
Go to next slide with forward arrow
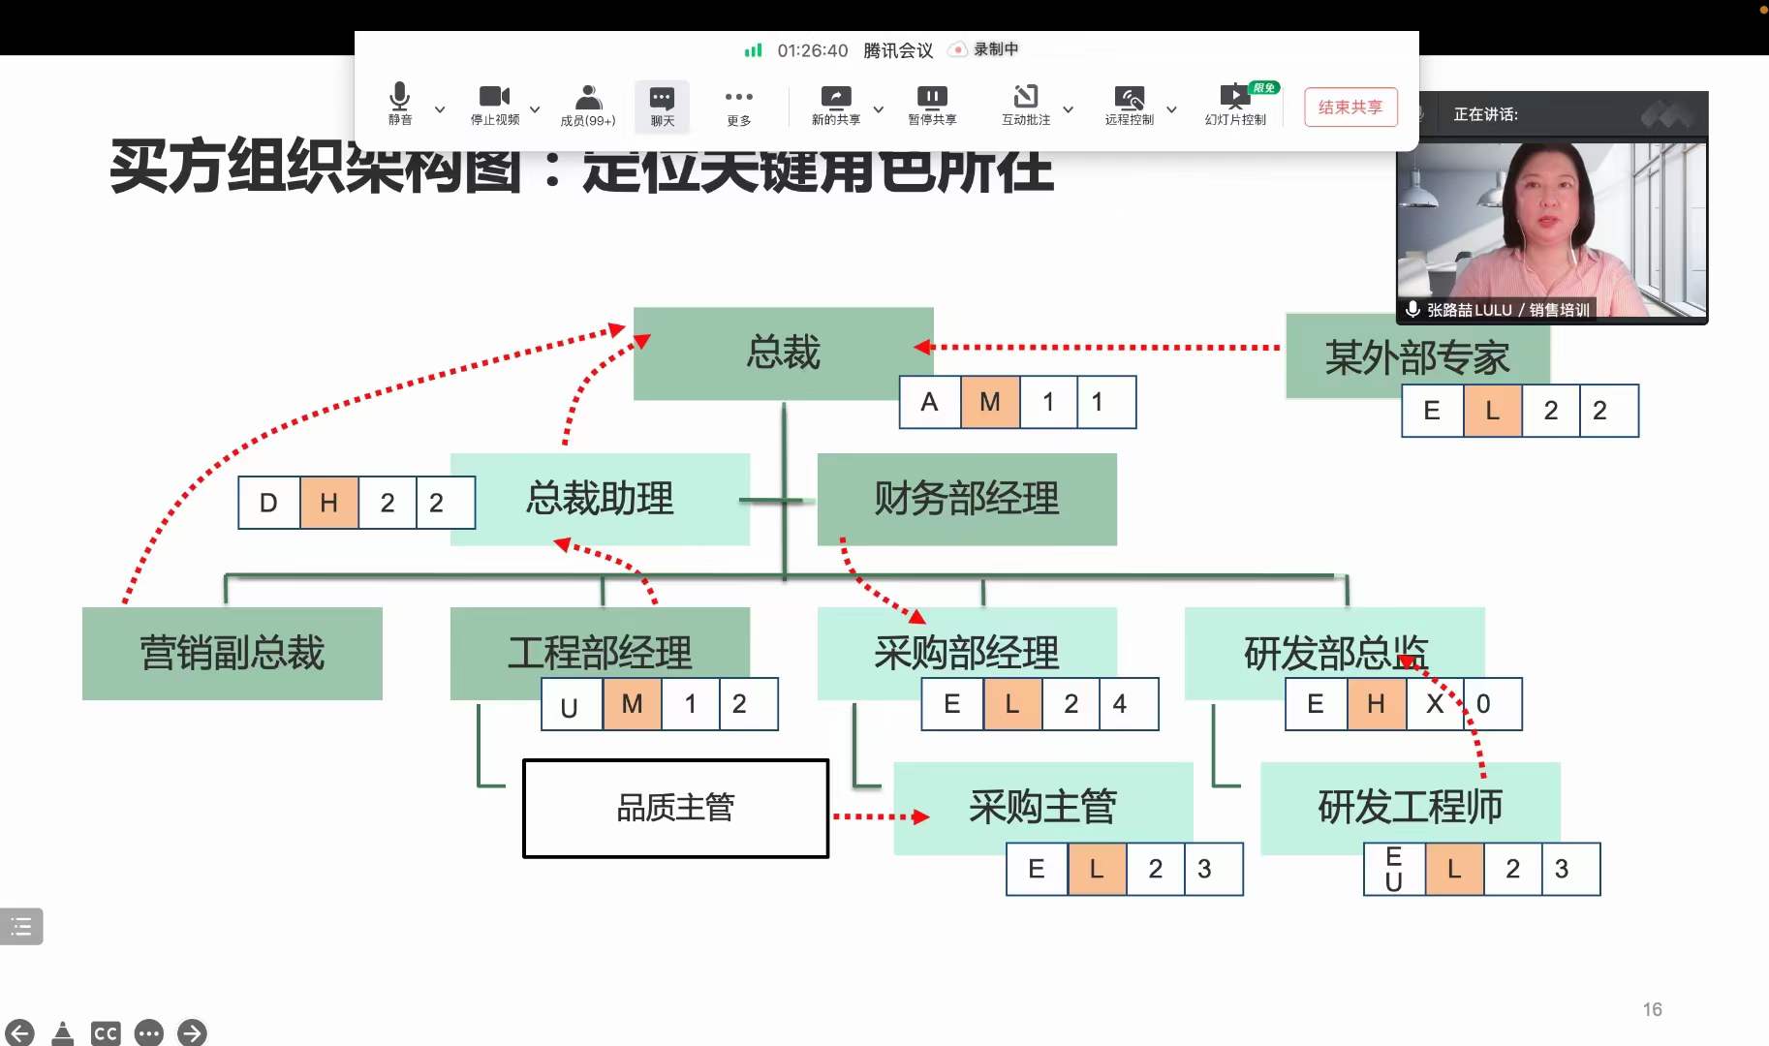click(192, 1033)
